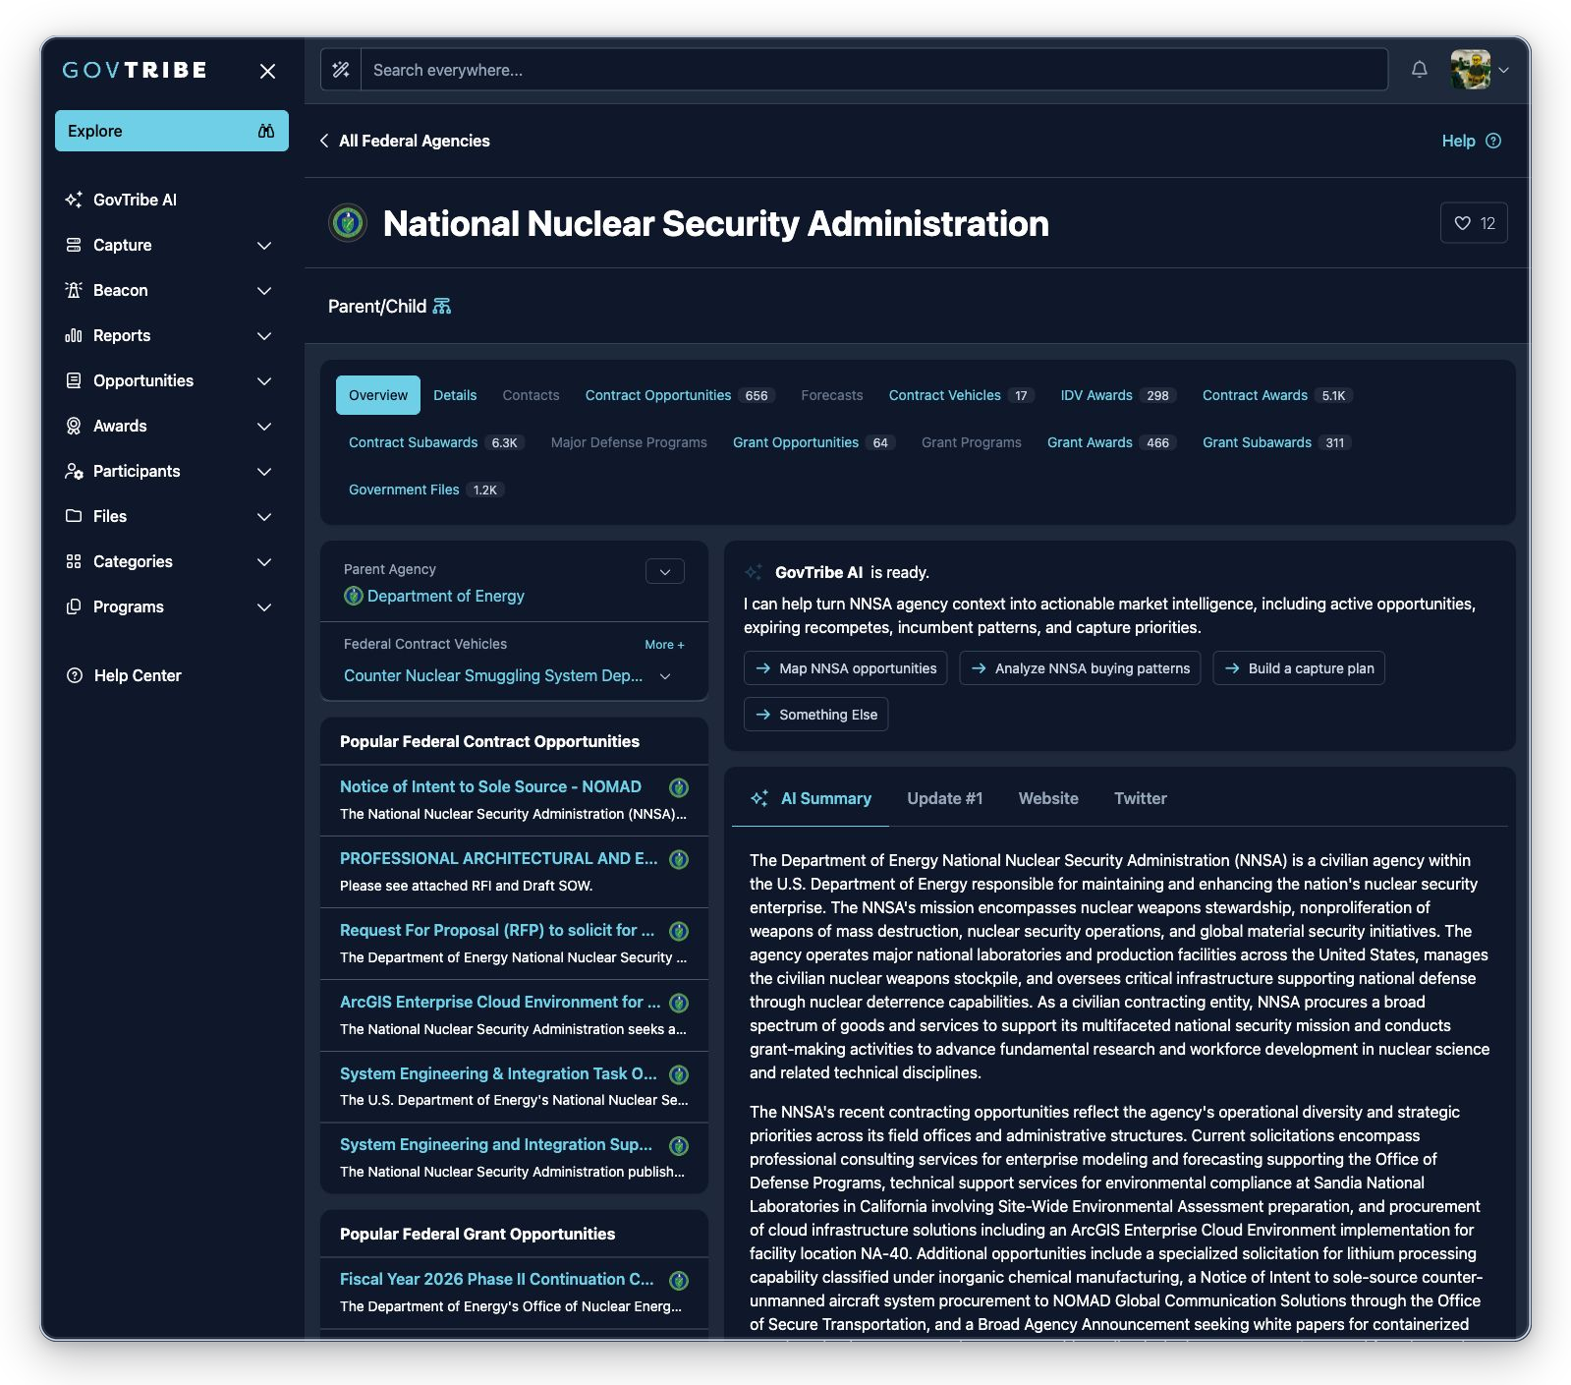This screenshot has height=1385, width=1571.
Task: Click the Files folder icon
Action: click(74, 516)
